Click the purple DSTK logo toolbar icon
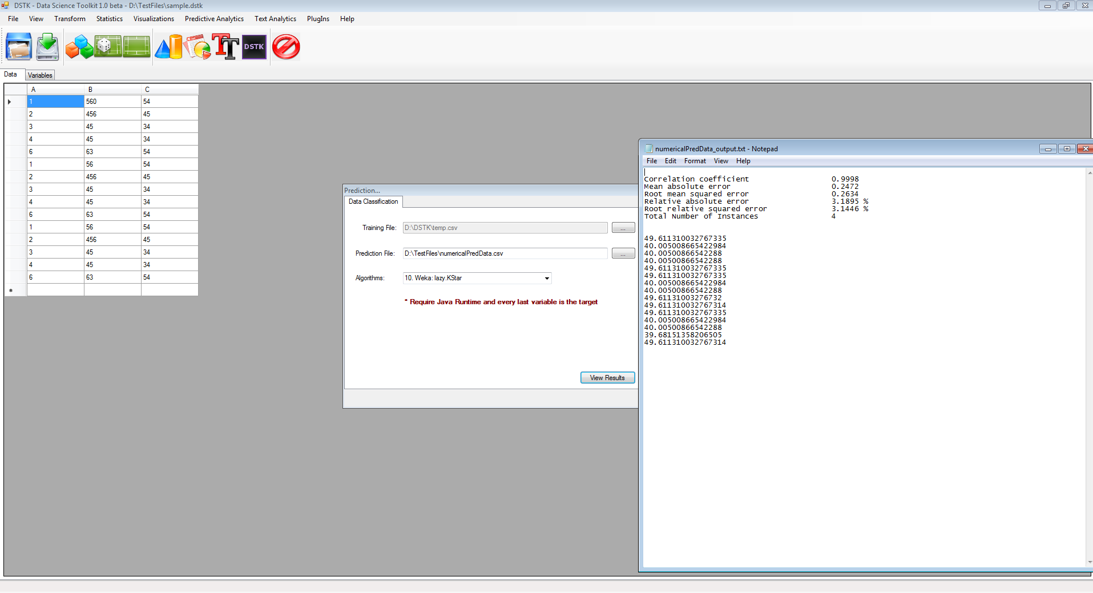The image size is (1093, 593). click(254, 47)
